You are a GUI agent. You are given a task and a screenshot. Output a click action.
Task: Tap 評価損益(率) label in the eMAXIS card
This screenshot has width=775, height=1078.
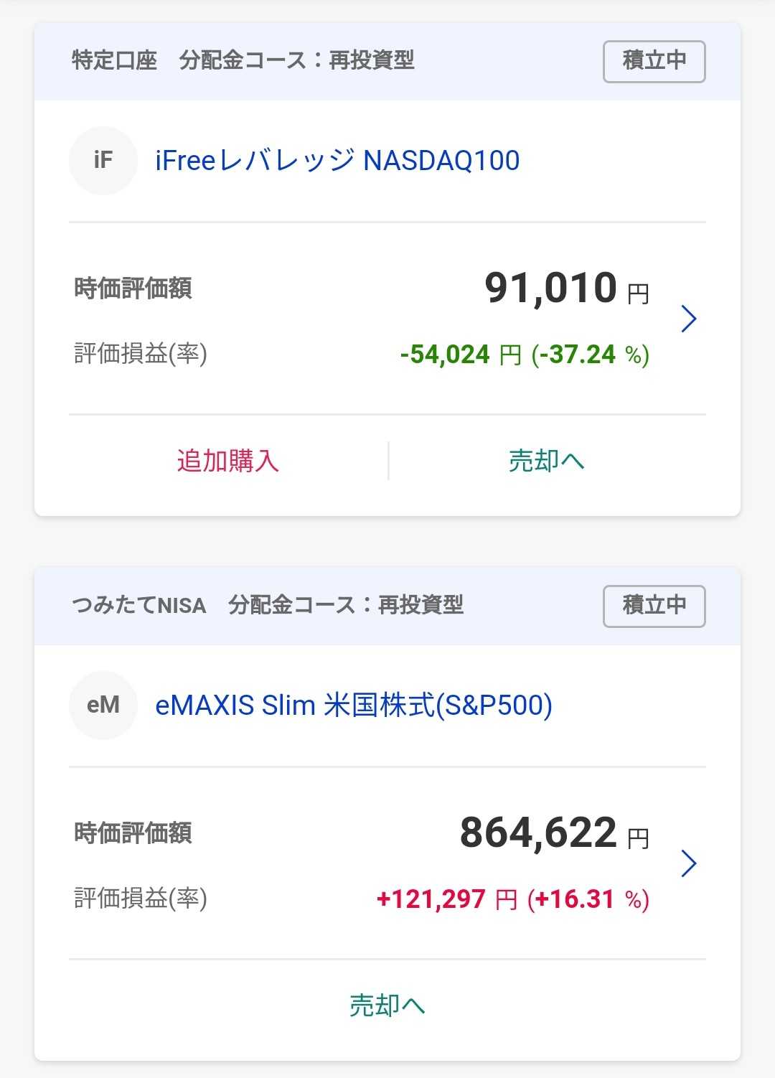[141, 899]
